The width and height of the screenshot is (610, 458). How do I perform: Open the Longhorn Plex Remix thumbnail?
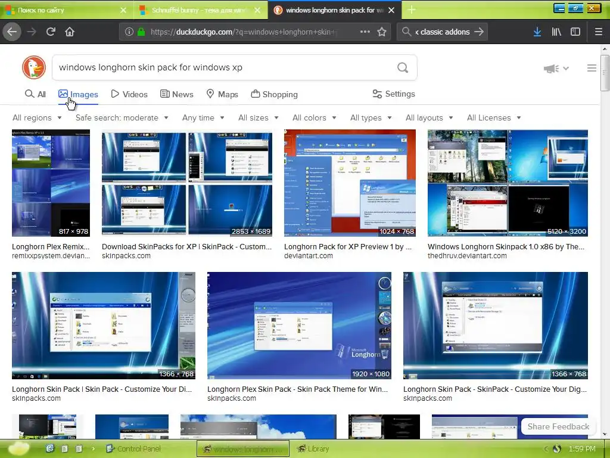click(51, 183)
